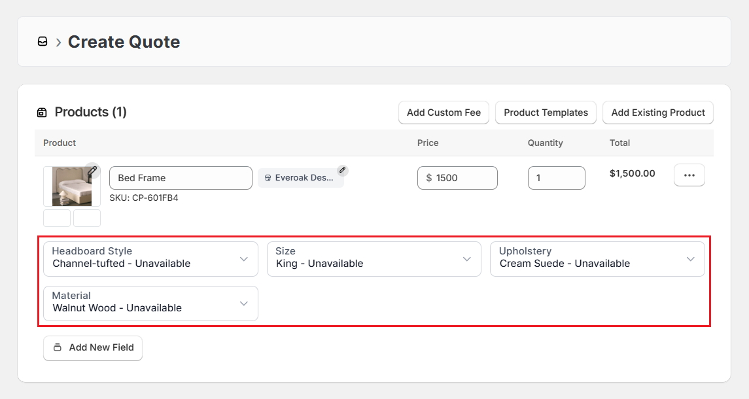Edit the Bed Frame product image pencil
The width and height of the screenshot is (749, 399).
point(92,170)
